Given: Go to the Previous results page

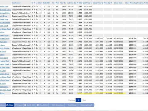Looking at the screenshot, I should [72, 100].
